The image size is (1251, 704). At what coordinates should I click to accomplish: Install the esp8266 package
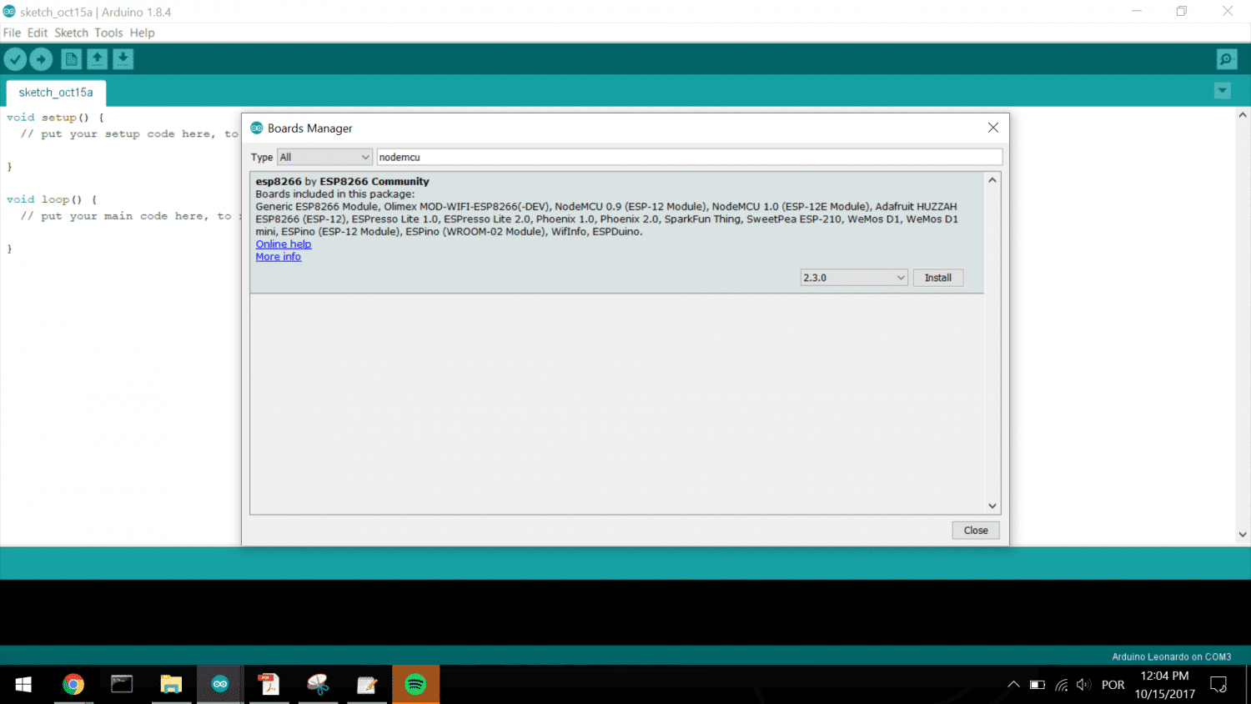[x=937, y=278]
